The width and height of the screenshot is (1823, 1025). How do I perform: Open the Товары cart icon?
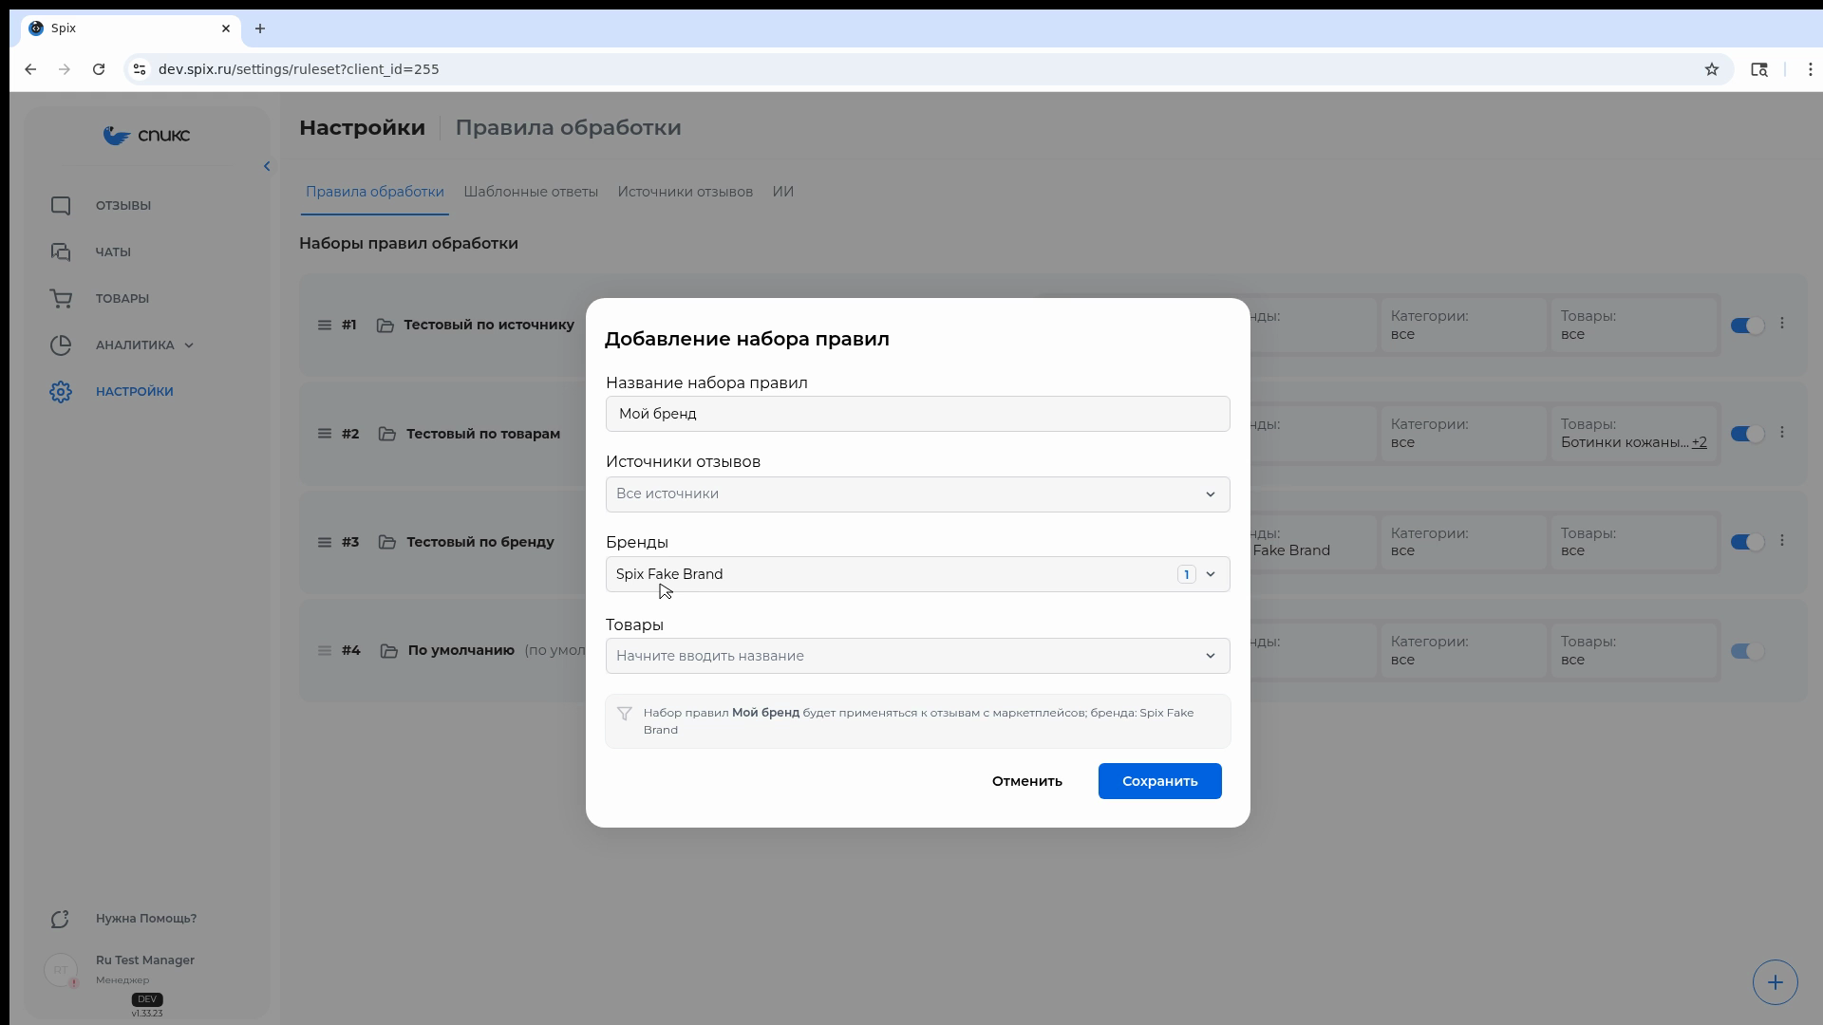[x=61, y=299]
